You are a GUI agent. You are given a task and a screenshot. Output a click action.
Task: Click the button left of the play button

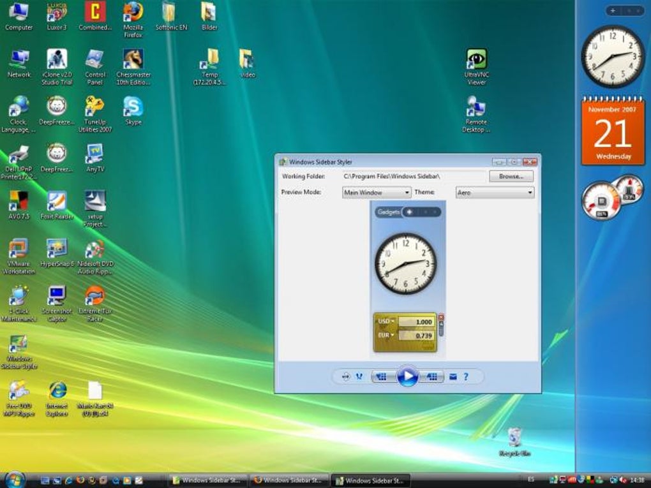tap(383, 377)
